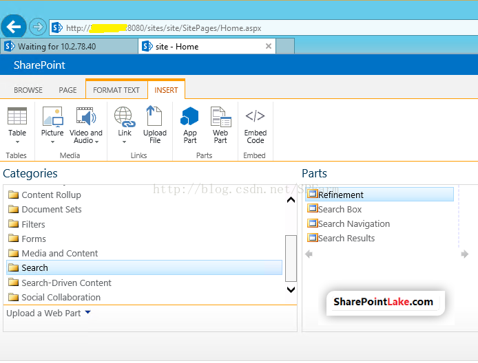Click the Upload File icon
Viewport: 478px width, 363px height.
point(154,115)
